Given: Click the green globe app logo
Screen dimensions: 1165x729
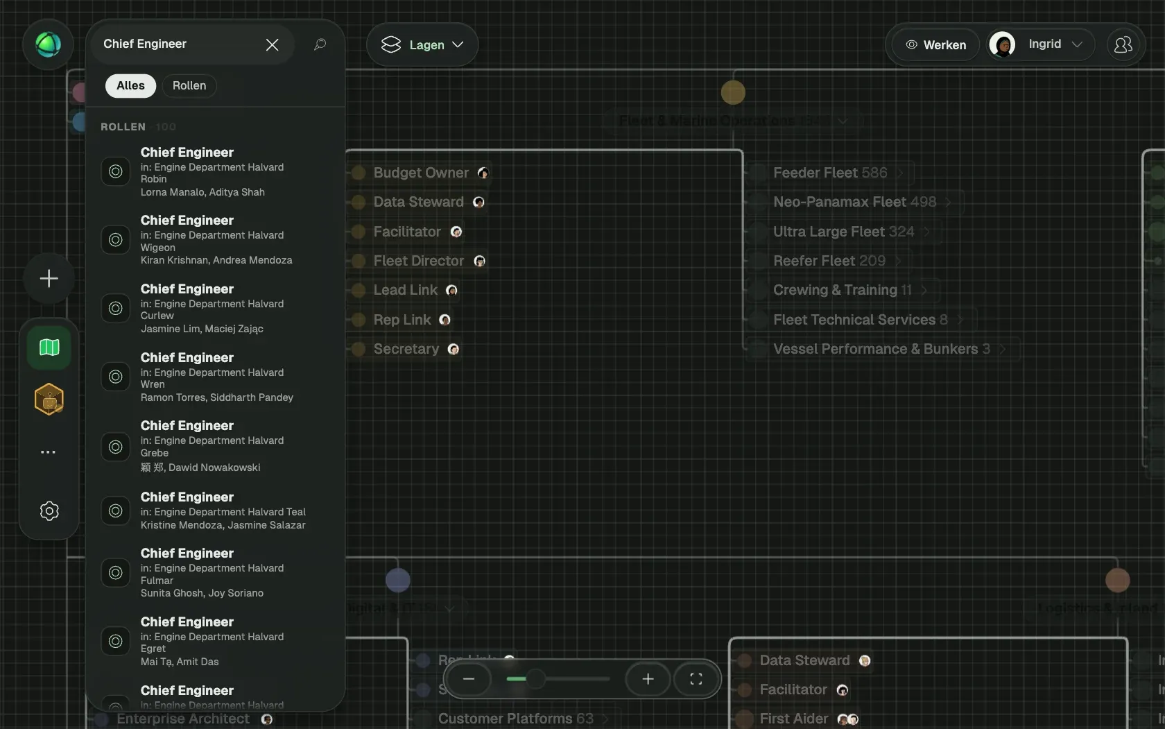Looking at the screenshot, I should 48,44.
